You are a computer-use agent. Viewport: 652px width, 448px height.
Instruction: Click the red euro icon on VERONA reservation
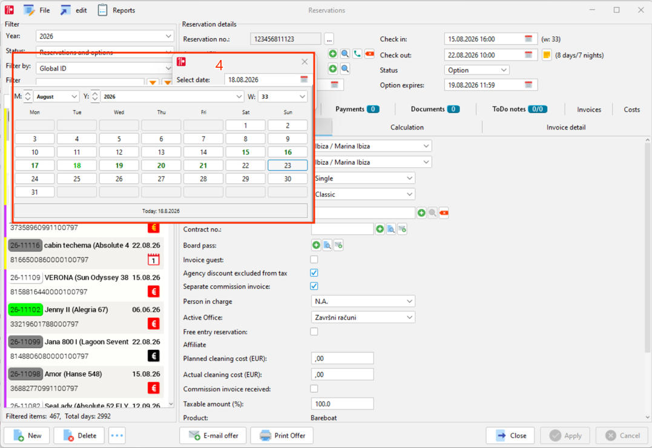tap(153, 292)
